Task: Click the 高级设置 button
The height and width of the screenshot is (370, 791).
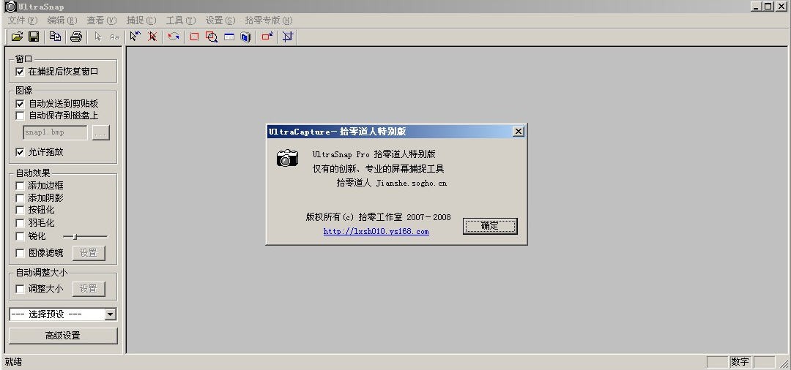Action: (x=63, y=336)
